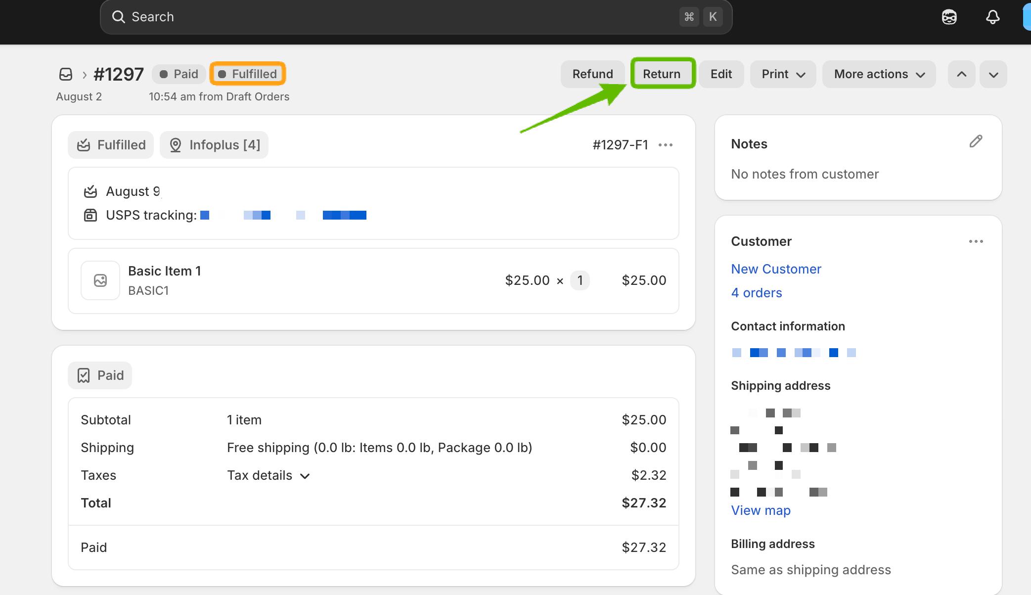1031x595 pixels.
Task: Click the Edit order button
Action: tap(721, 74)
